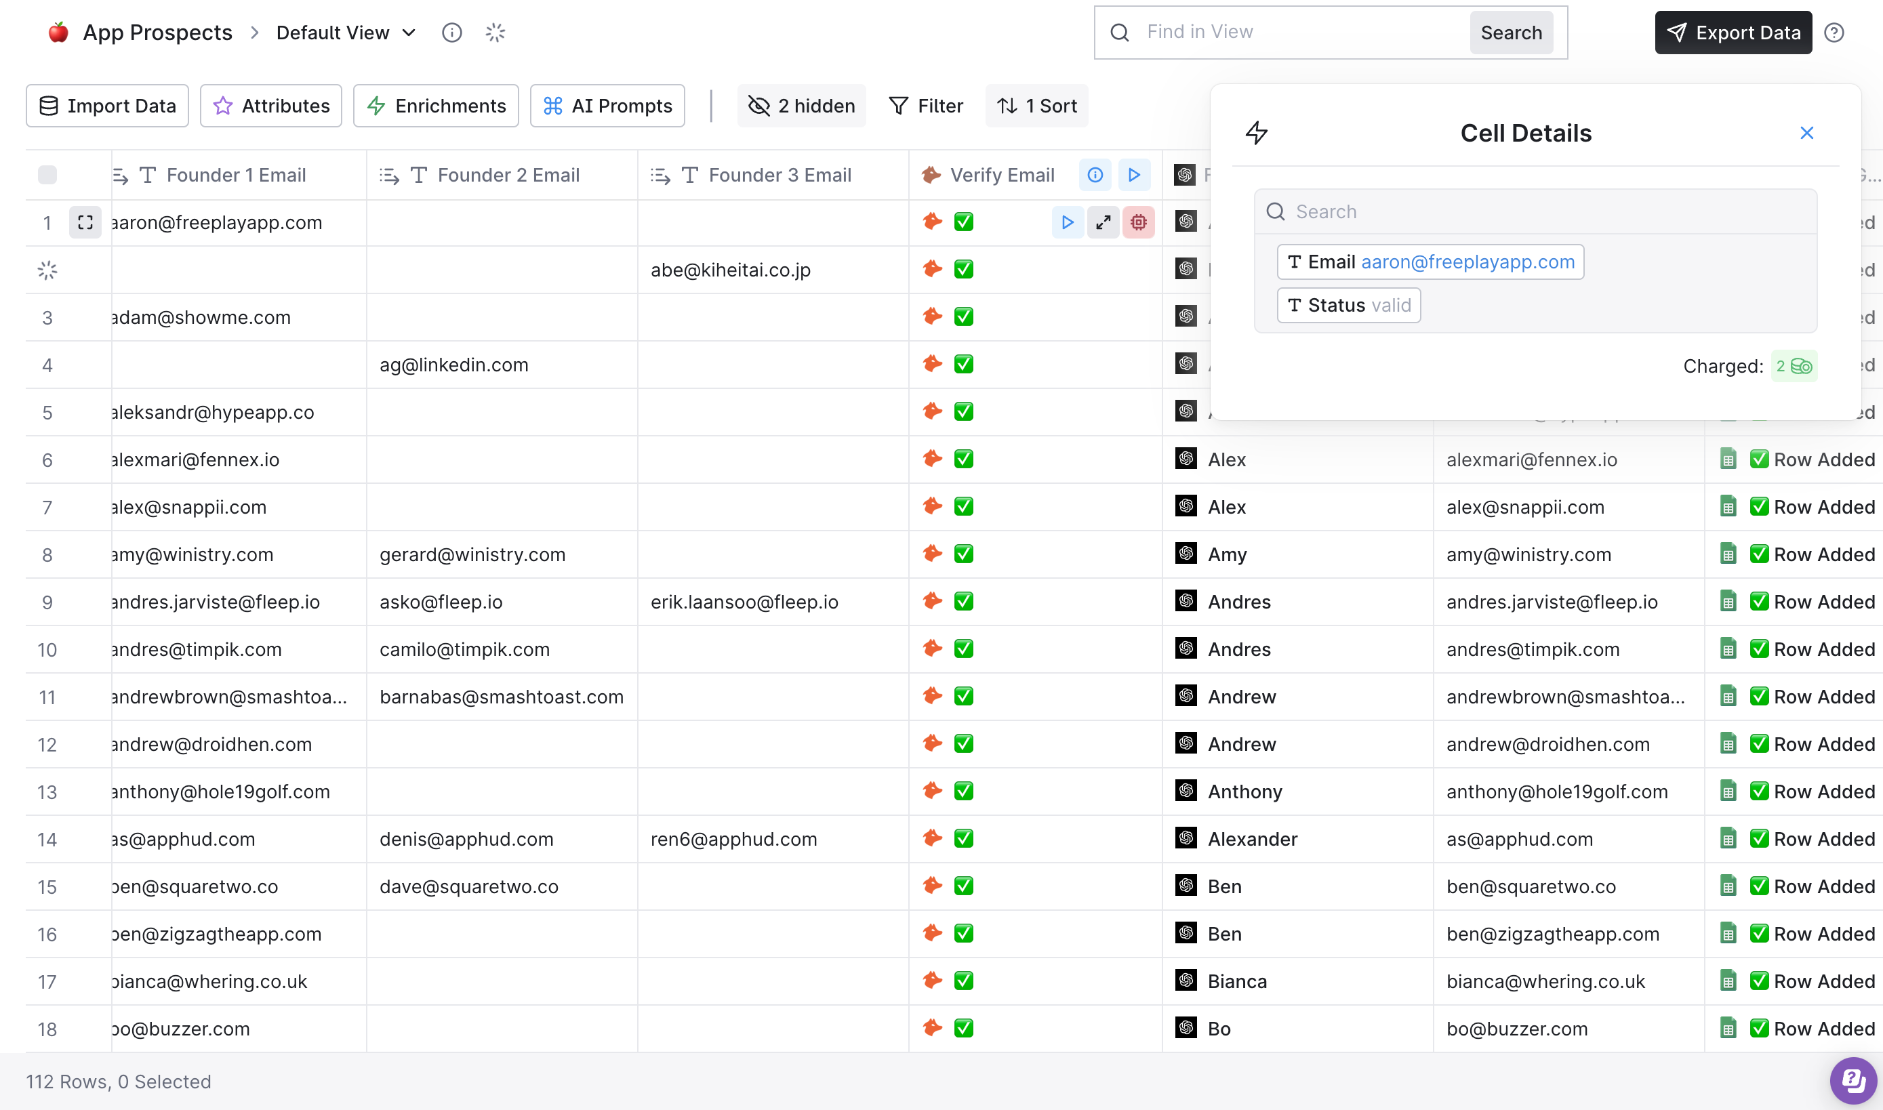Click row 1 play icon in Verify Email

point(1068,222)
